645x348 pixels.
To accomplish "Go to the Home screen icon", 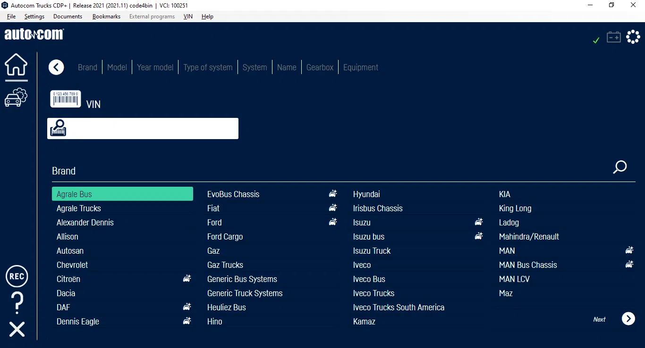I will pos(16,65).
